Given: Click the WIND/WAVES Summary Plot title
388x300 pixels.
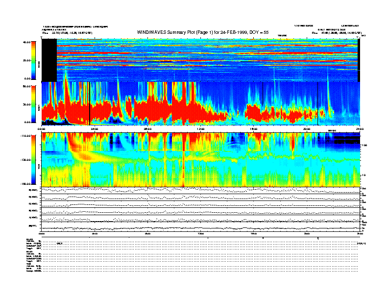Looking at the screenshot, I should click(x=203, y=32).
